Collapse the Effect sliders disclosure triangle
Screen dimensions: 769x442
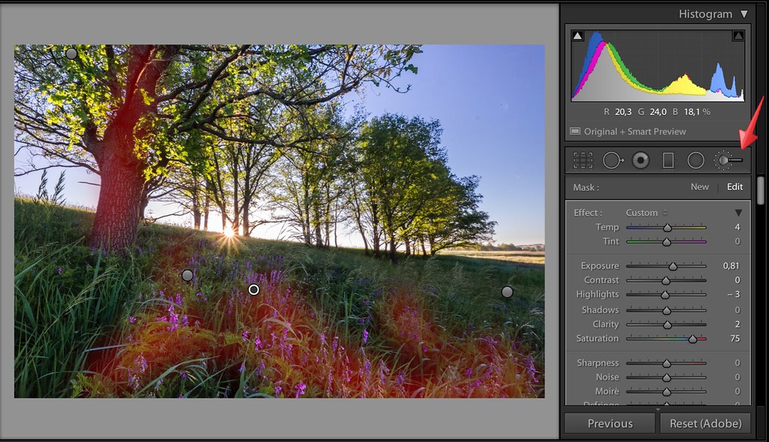pyautogui.click(x=738, y=213)
